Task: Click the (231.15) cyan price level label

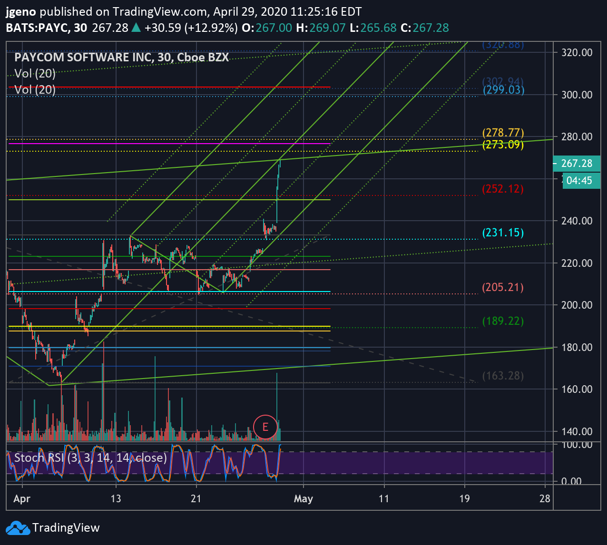Action: click(x=503, y=233)
